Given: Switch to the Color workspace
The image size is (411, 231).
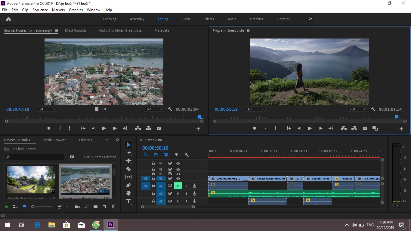Looking at the screenshot, I should tap(186, 19).
